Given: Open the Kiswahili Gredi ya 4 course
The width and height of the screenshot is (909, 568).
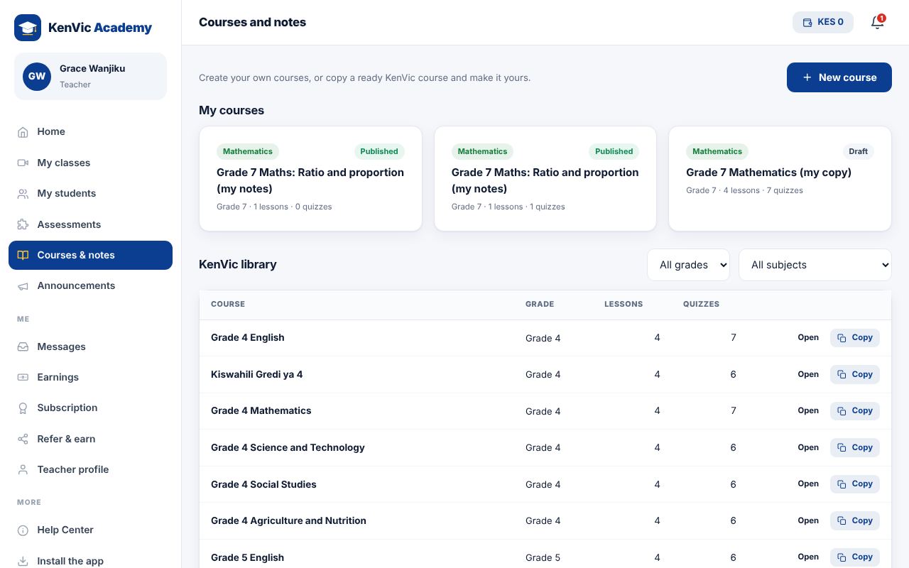Looking at the screenshot, I should point(808,374).
